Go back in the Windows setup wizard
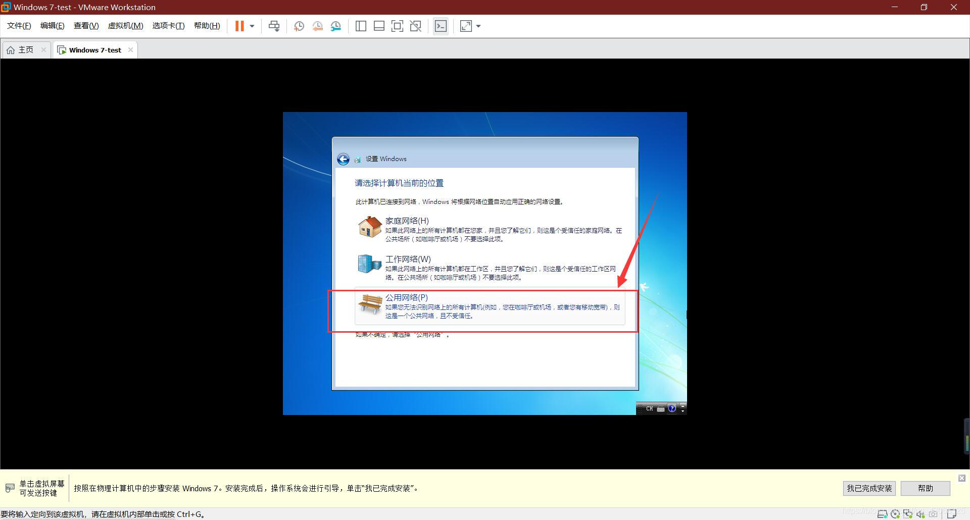This screenshot has height=520, width=970. tap(343, 159)
